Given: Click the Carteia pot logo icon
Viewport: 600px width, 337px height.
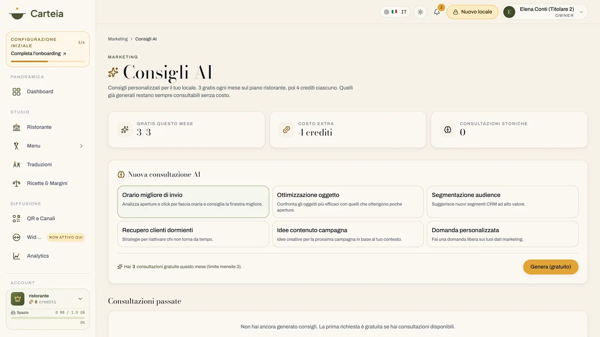Looking at the screenshot, I should [17, 14].
